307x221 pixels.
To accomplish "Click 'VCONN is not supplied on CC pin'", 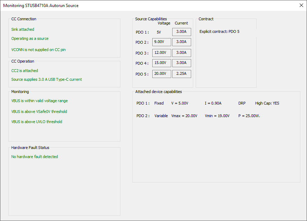I will (x=39, y=50).
